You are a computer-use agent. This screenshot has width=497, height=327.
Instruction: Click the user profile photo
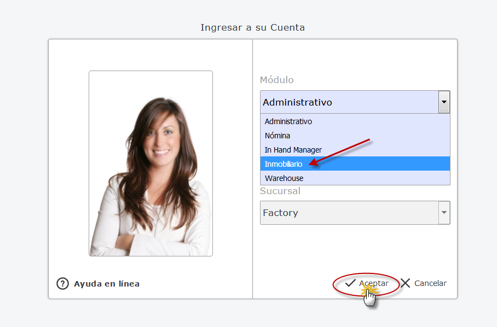(x=151, y=163)
